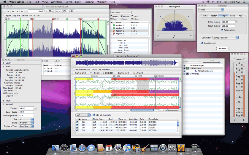Open the All Layers dropdown
The image size is (249, 155).
(121, 13)
